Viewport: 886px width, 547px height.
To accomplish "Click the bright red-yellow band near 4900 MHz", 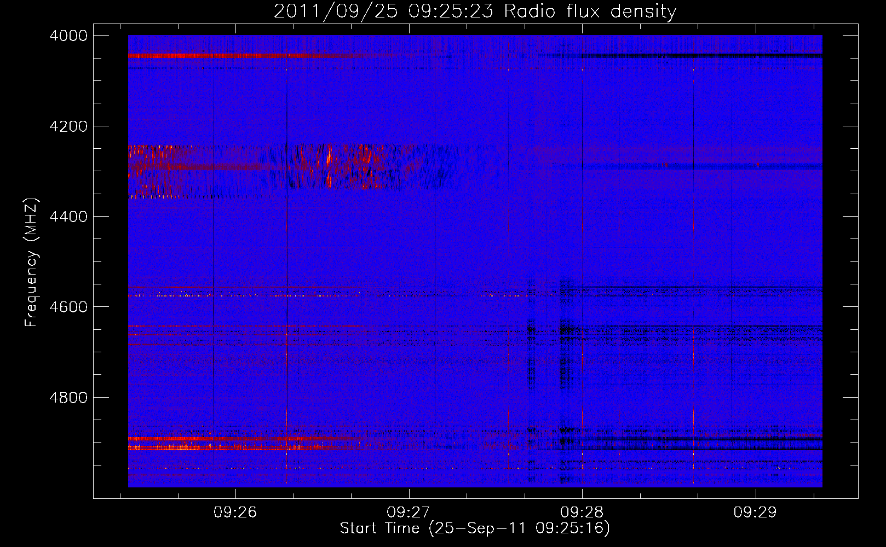I will [230, 444].
